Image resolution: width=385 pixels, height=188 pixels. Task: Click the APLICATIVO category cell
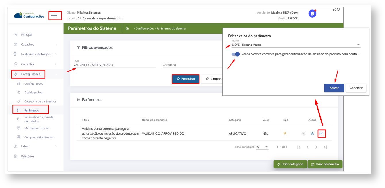[x=237, y=133]
